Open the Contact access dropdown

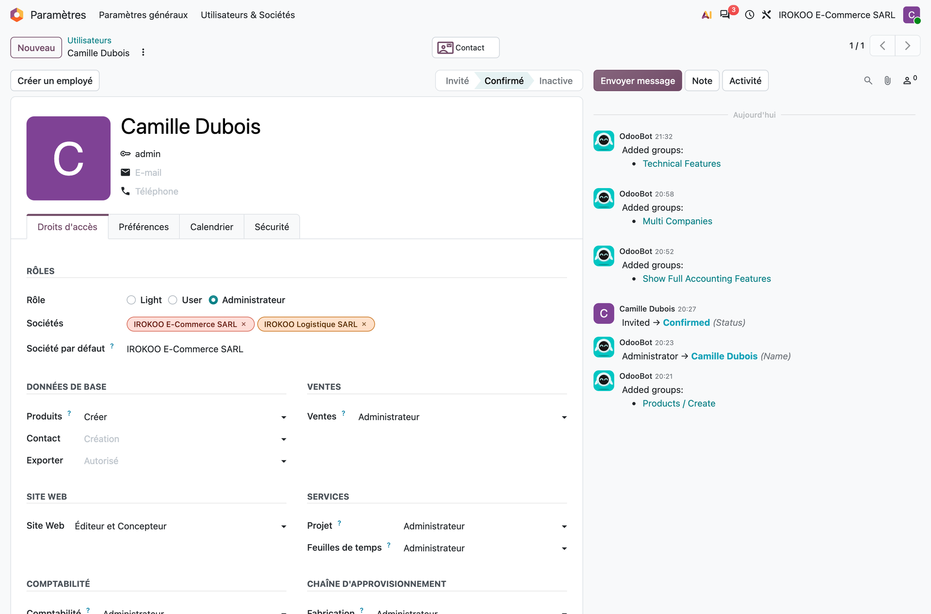point(185,439)
